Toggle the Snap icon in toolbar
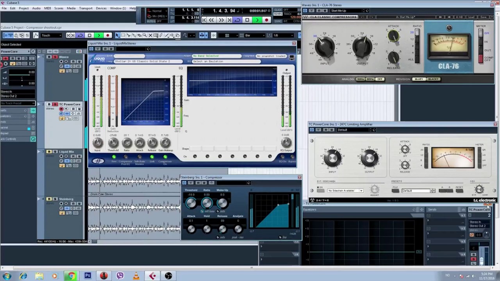The width and height of the screenshot is (500, 281). tap(214, 36)
